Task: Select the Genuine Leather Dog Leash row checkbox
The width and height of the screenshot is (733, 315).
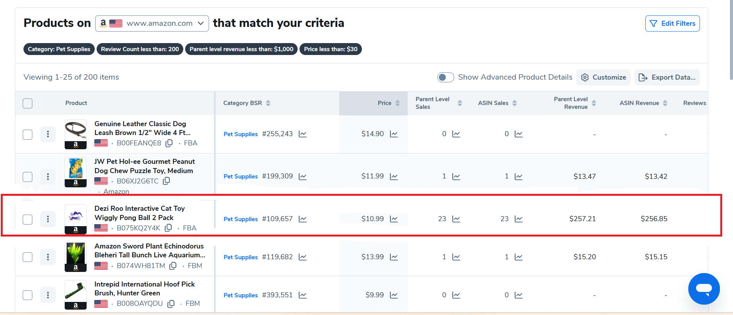Action: click(x=28, y=135)
